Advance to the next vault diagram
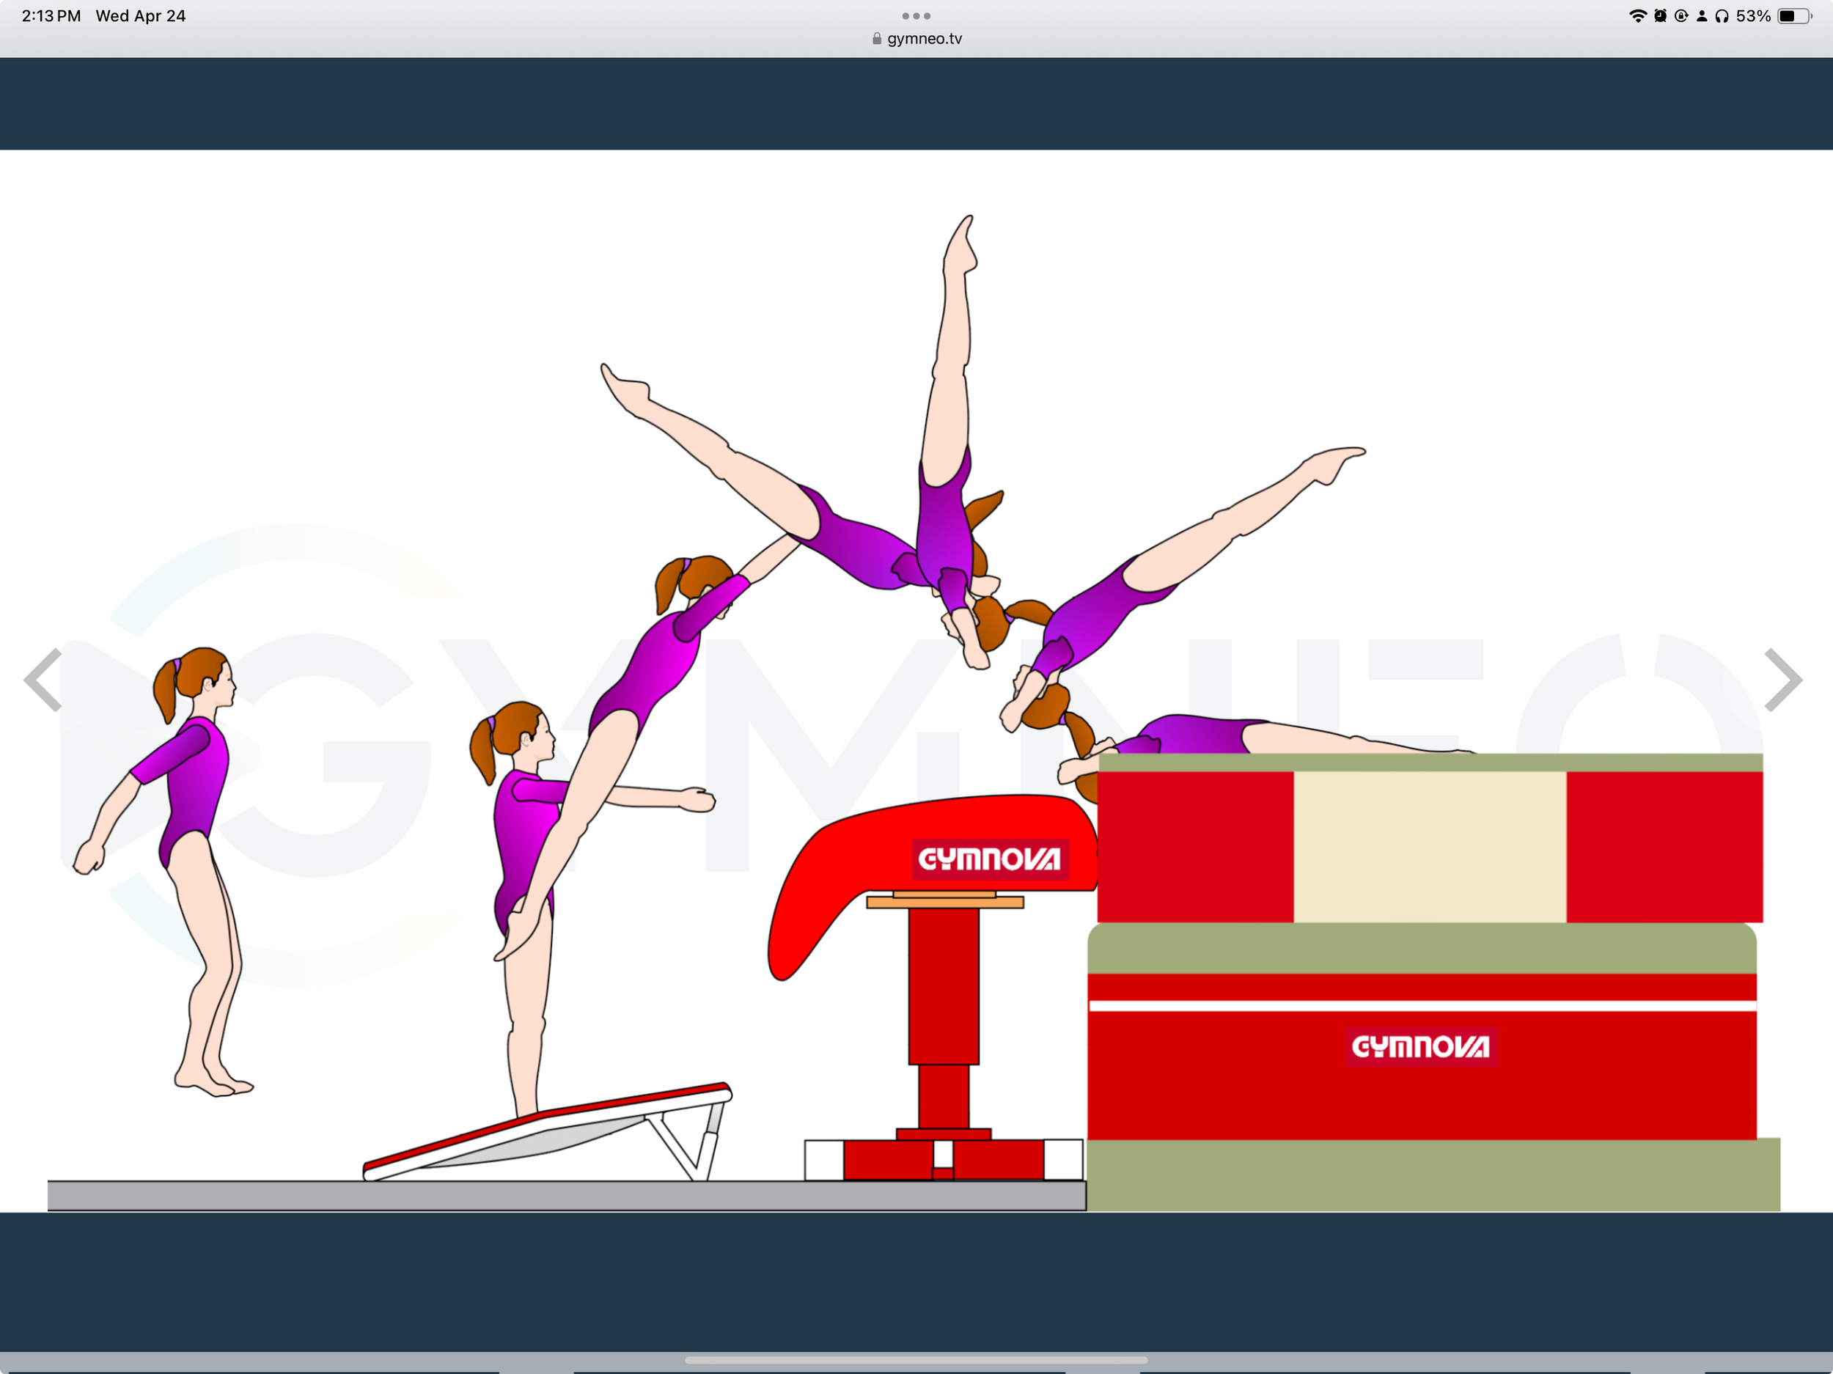Screen dimensions: 1833x1374 pos(1783,680)
